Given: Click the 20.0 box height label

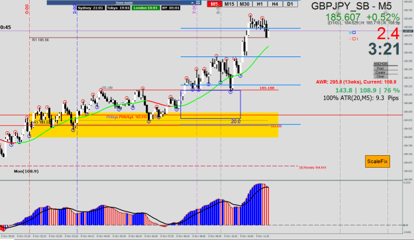Looking at the screenshot, I should coord(236,121).
